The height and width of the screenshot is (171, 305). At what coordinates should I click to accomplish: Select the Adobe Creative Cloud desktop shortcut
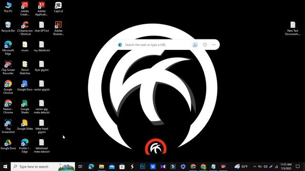[25, 9]
